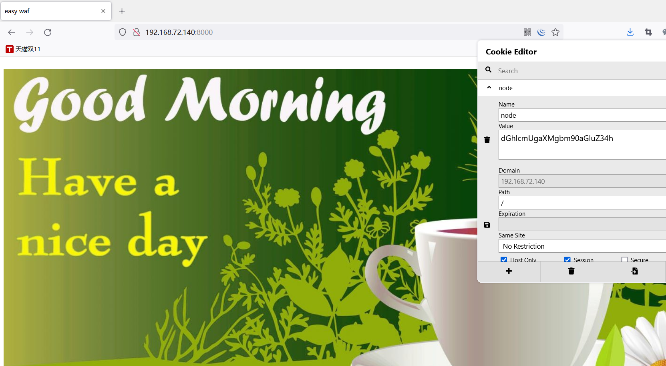Edit the cookie Path field
This screenshot has width=666, height=366.
point(582,203)
